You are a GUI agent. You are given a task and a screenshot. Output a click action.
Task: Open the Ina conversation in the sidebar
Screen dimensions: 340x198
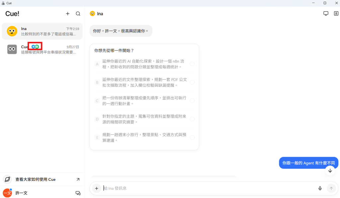click(42, 31)
